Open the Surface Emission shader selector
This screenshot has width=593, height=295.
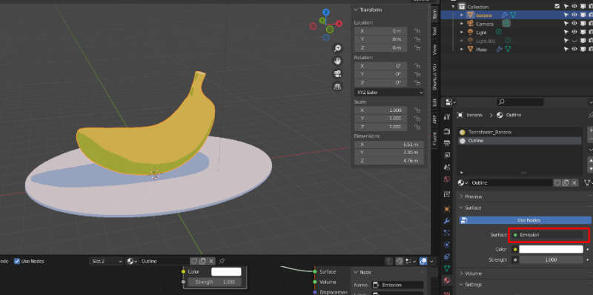pyautogui.click(x=547, y=235)
